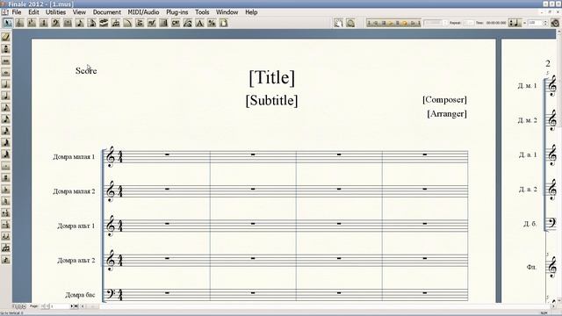Select staff name Домра альт 1
The width and height of the screenshot is (562, 316).
(x=76, y=226)
